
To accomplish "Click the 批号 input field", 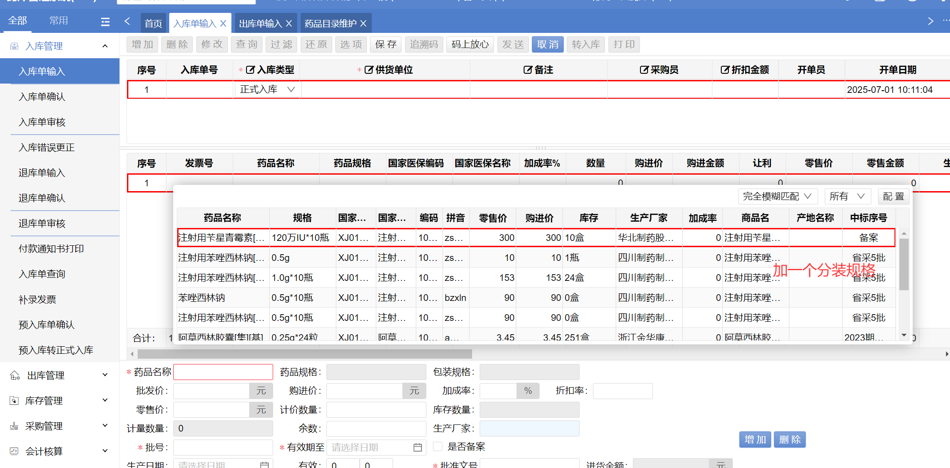I will [x=223, y=448].
